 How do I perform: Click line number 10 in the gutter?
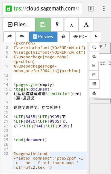[x=6, y=57]
